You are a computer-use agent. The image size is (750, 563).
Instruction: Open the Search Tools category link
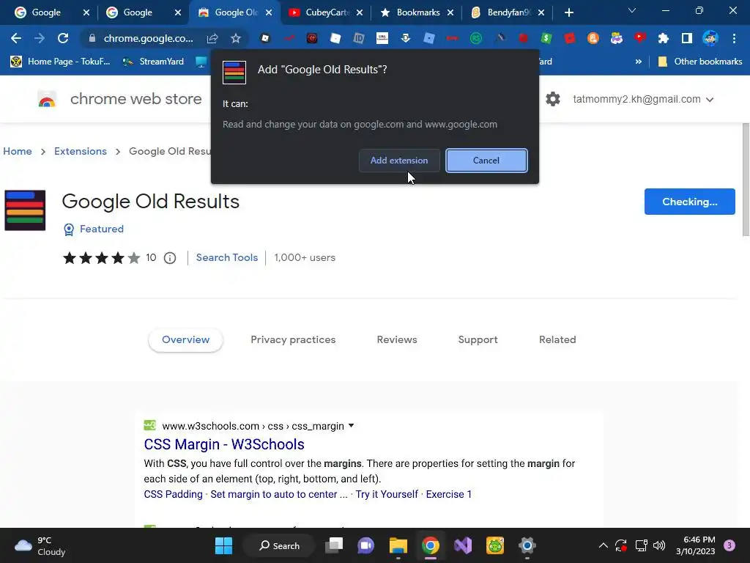pyautogui.click(x=227, y=257)
